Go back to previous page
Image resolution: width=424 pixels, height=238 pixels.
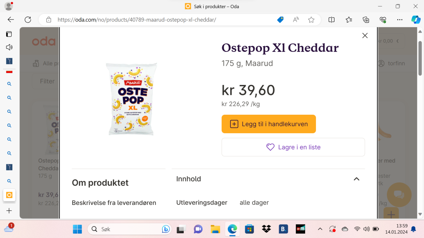(11, 20)
